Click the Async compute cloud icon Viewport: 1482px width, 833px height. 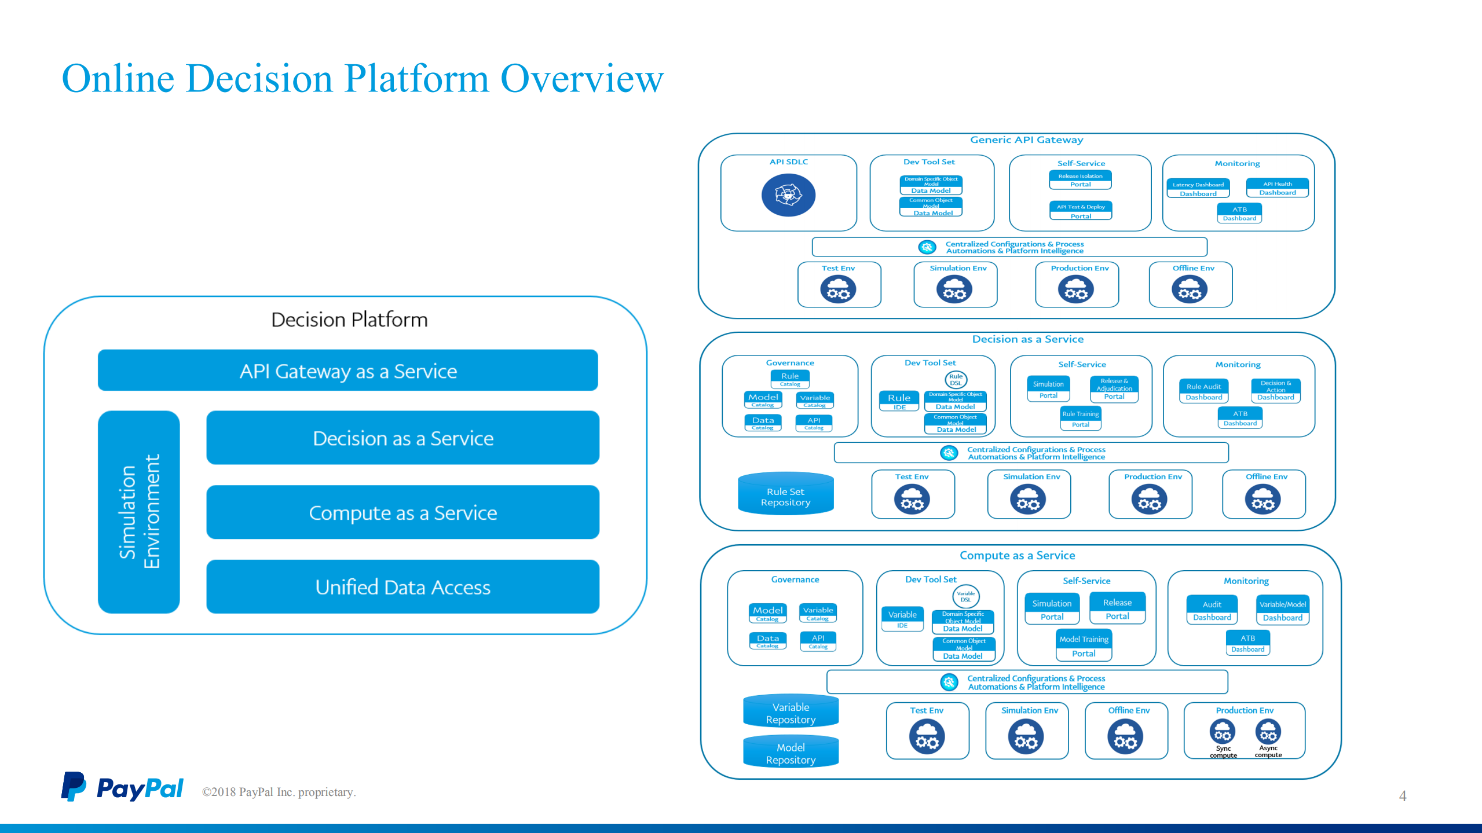point(1268,732)
